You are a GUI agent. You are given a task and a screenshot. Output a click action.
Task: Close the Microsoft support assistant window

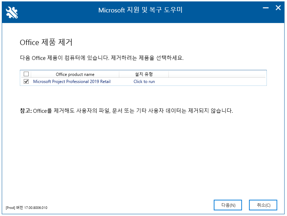point(278,8)
